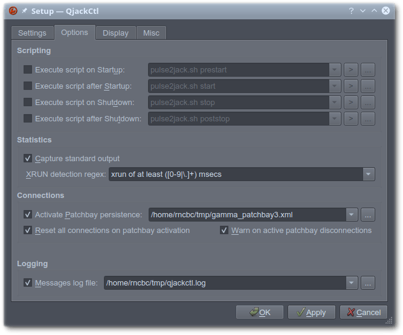Open the Misc tab
This screenshot has width=403, height=335.
coord(152,33)
